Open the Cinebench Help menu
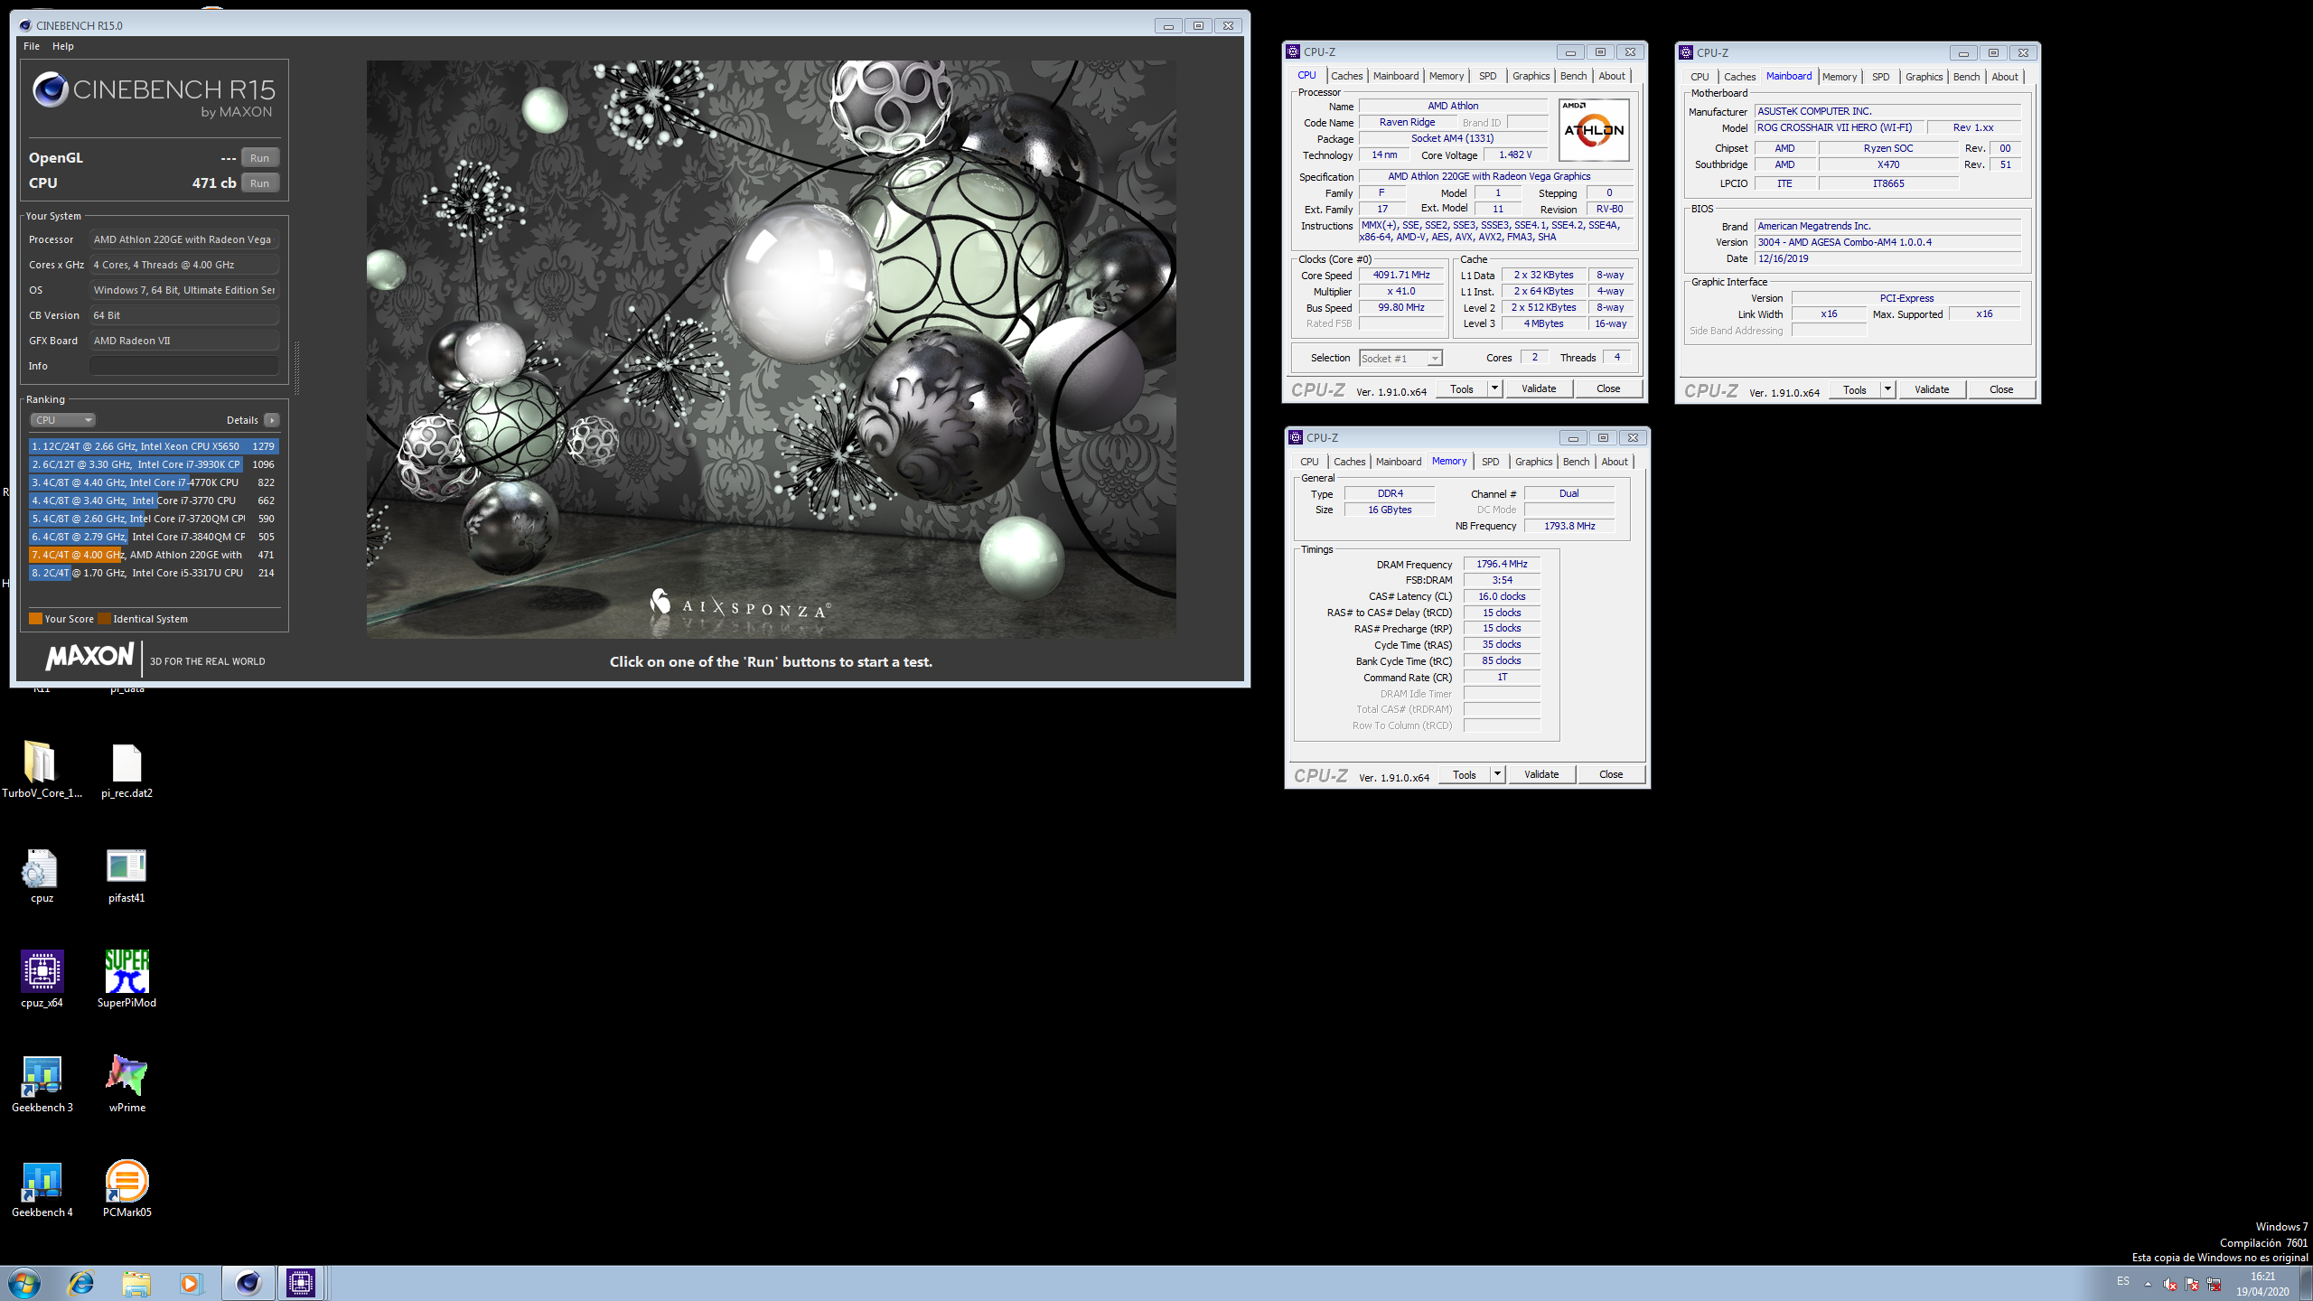The width and height of the screenshot is (2313, 1301). coord(63,46)
